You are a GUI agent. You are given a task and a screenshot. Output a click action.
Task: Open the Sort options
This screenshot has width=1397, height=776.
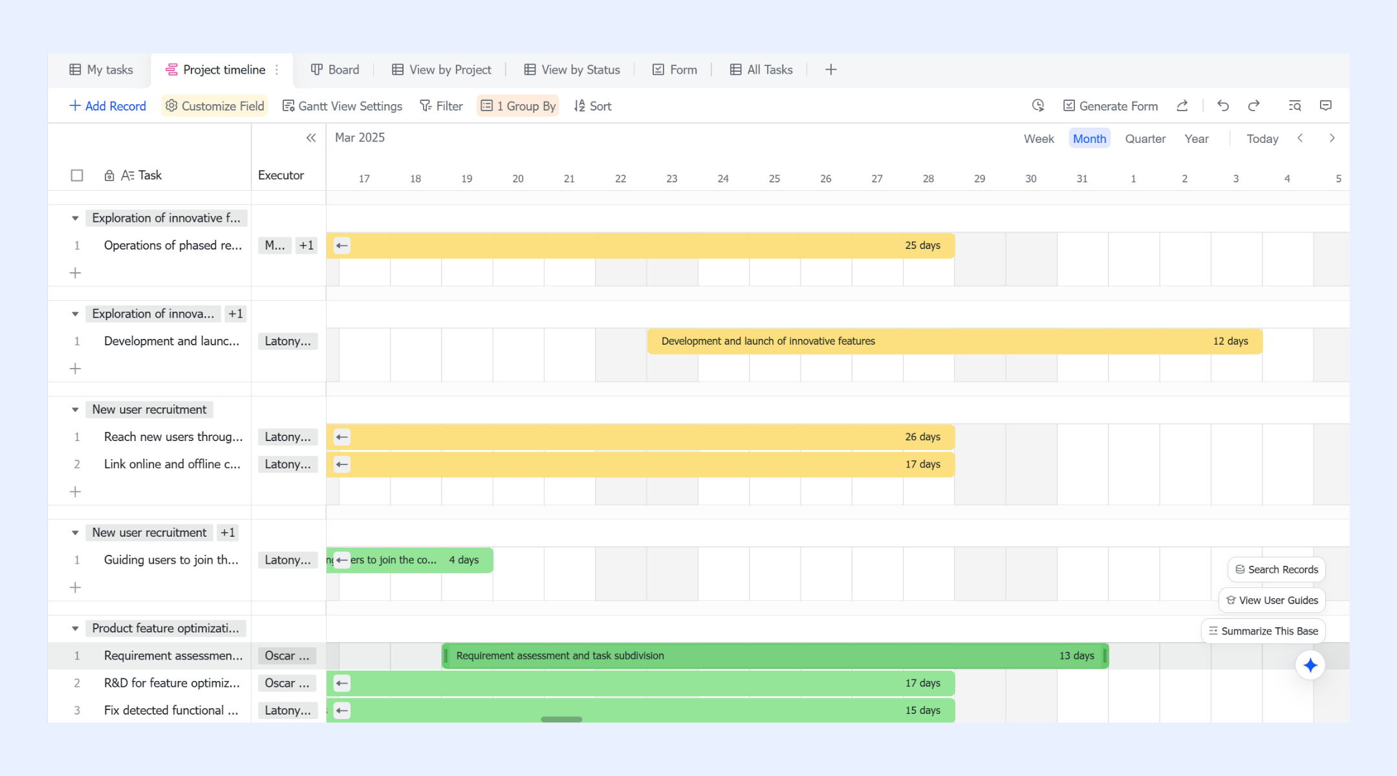pos(592,106)
